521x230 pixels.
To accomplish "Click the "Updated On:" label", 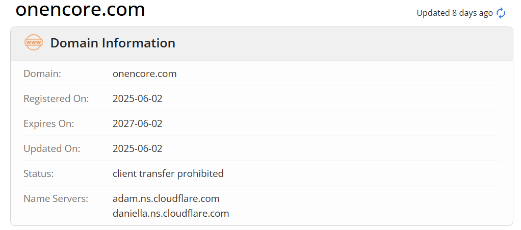I will click(x=52, y=148).
